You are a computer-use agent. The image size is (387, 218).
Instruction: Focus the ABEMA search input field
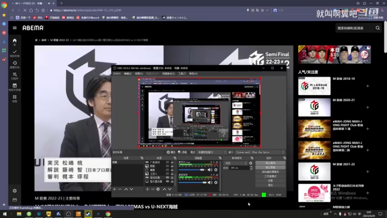tap(355, 28)
